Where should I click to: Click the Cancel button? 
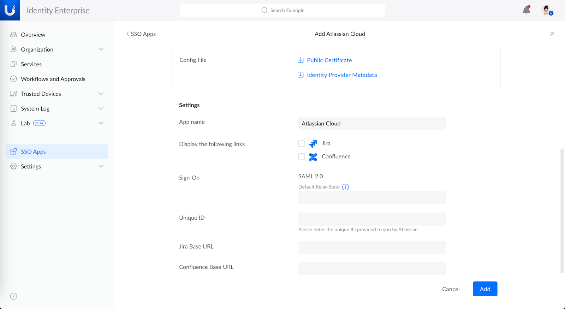tap(451, 289)
